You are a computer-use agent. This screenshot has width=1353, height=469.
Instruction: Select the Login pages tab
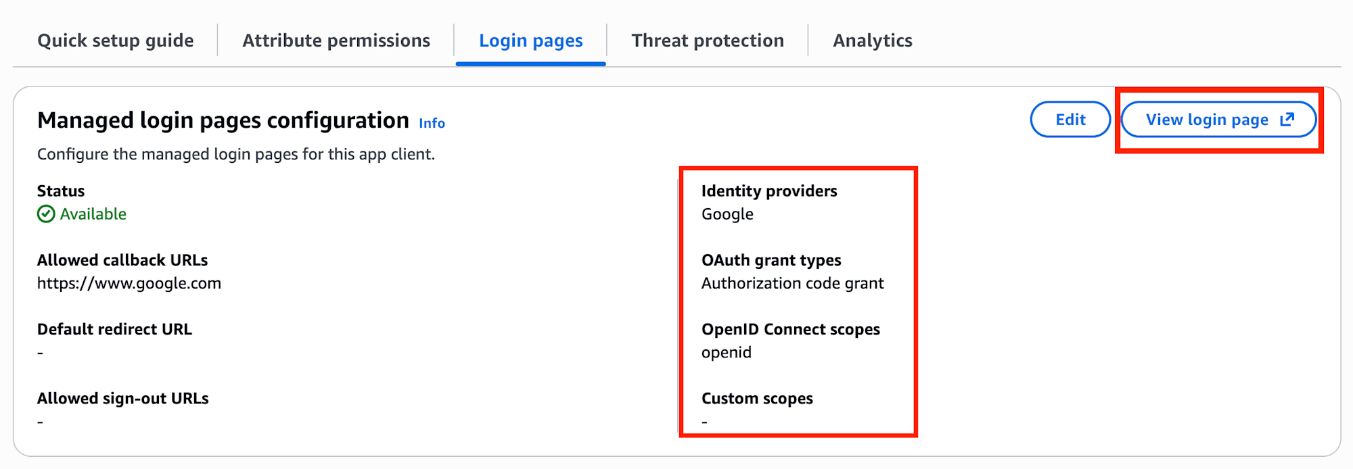pyautogui.click(x=530, y=41)
